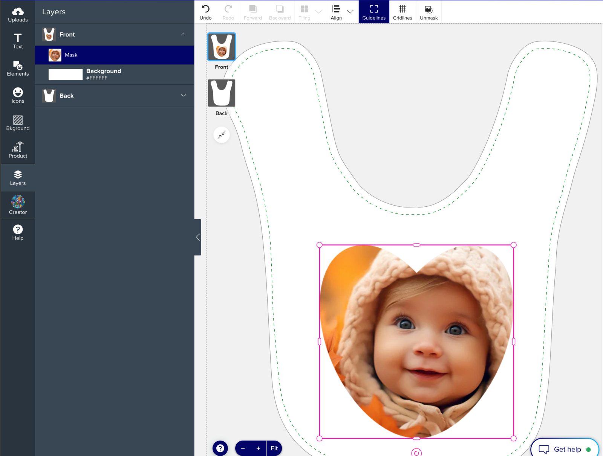Click the white Background color swatch
This screenshot has height=456, width=603.
pyautogui.click(x=66, y=74)
